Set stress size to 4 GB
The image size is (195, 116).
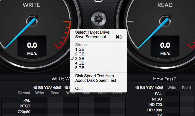pos(80,63)
